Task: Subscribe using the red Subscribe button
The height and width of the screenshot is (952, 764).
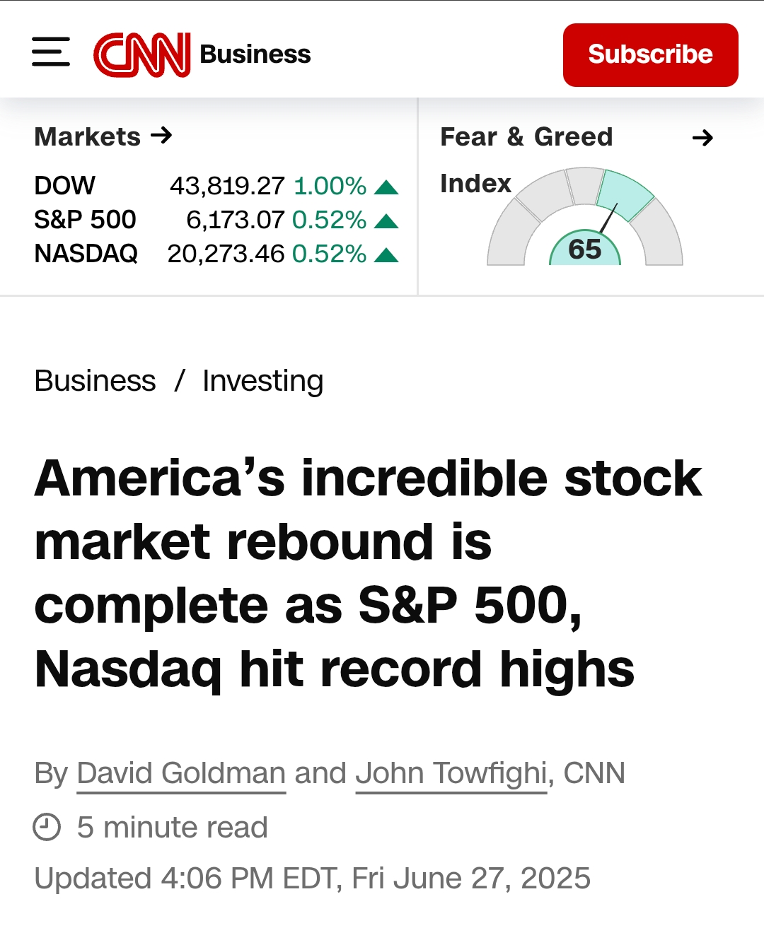Action: 651,55
